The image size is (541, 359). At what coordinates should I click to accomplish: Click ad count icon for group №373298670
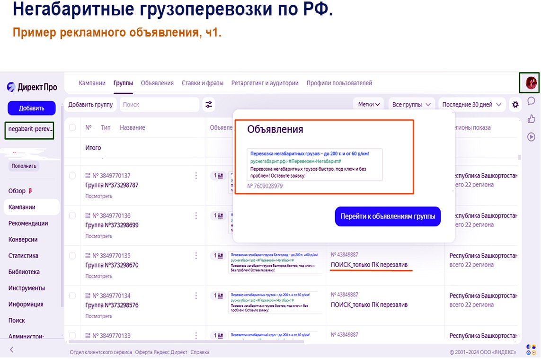218,256
